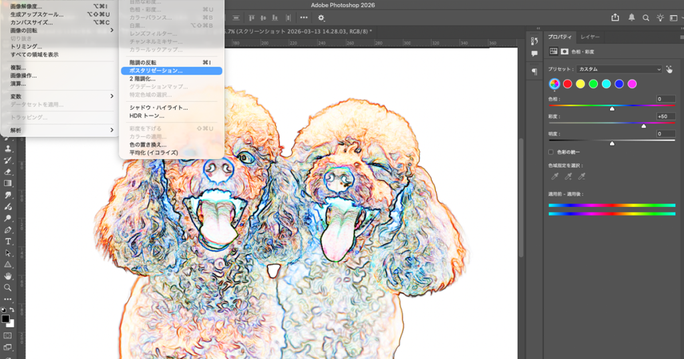This screenshot has width=684, height=359.
Task: Select the cyan color range circle
Action: (606, 83)
